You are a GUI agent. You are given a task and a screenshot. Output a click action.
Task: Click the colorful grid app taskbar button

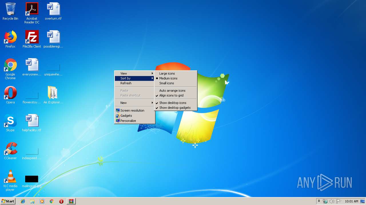(71, 201)
